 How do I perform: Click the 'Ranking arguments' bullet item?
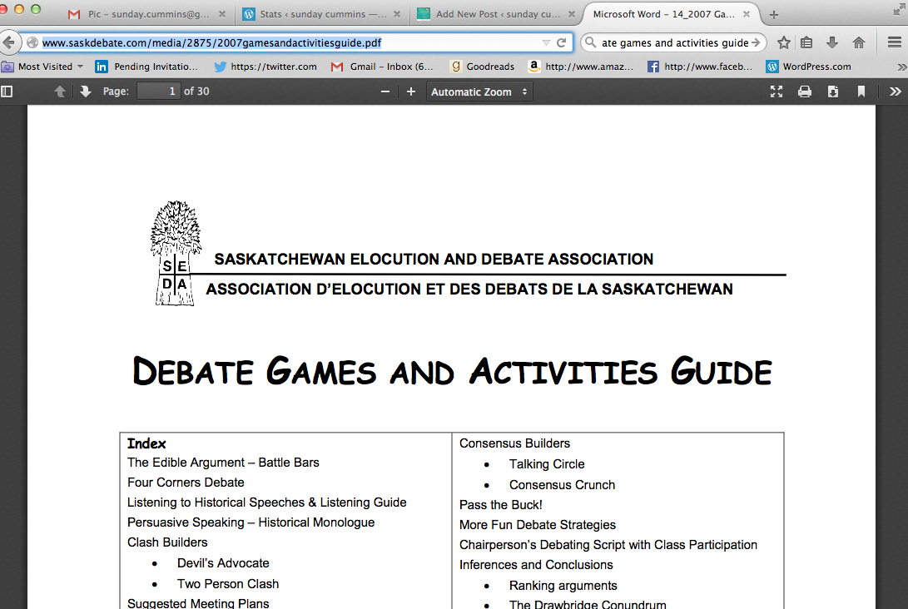click(563, 586)
